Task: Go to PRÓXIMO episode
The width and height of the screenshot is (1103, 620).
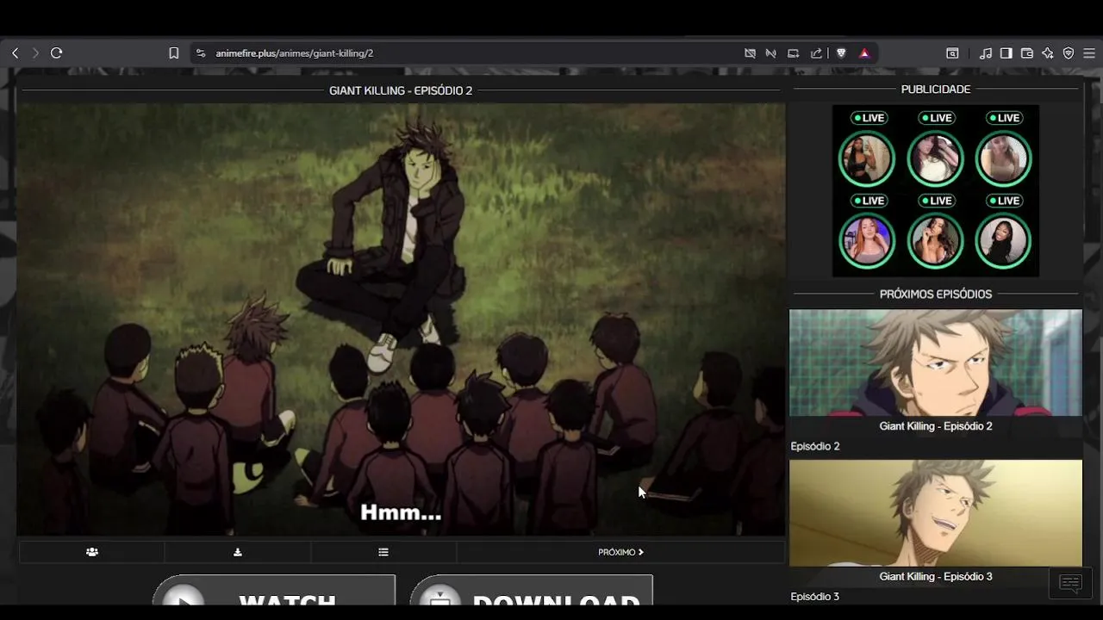Action: point(620,552)
